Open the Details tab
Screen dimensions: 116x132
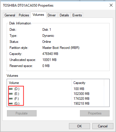point(64,15)
